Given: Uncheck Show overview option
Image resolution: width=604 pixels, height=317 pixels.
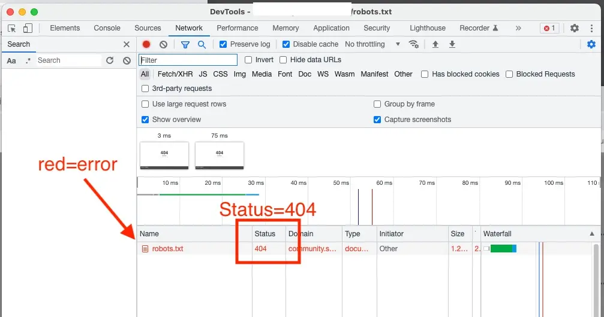Looking at the screenshot, I should [145, 120].
